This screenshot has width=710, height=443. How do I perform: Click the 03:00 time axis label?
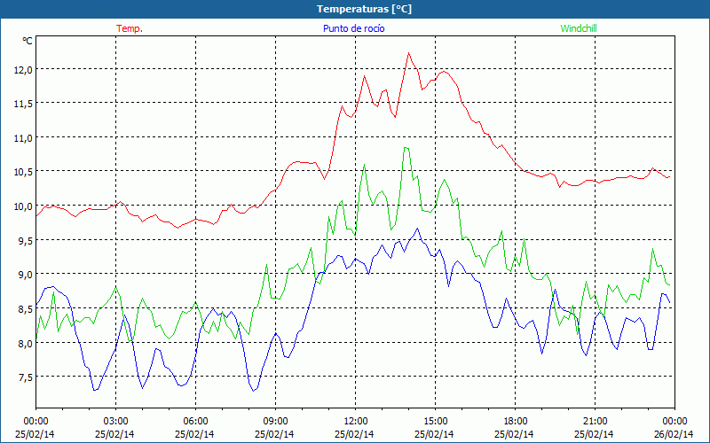pyautogui.click(x=115, y=422)
